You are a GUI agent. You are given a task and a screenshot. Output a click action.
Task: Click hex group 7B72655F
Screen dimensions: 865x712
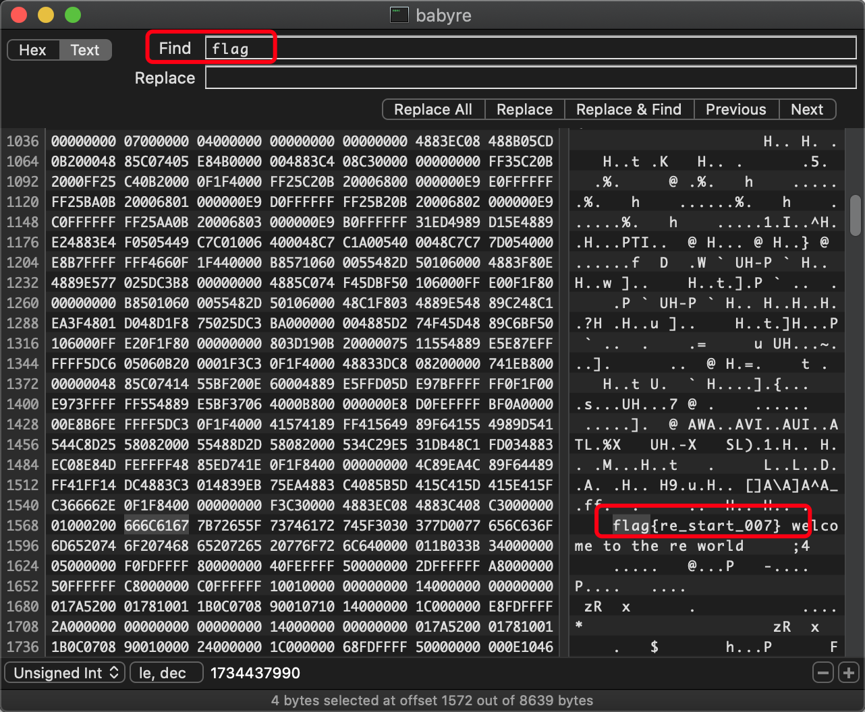pos(229,525)
